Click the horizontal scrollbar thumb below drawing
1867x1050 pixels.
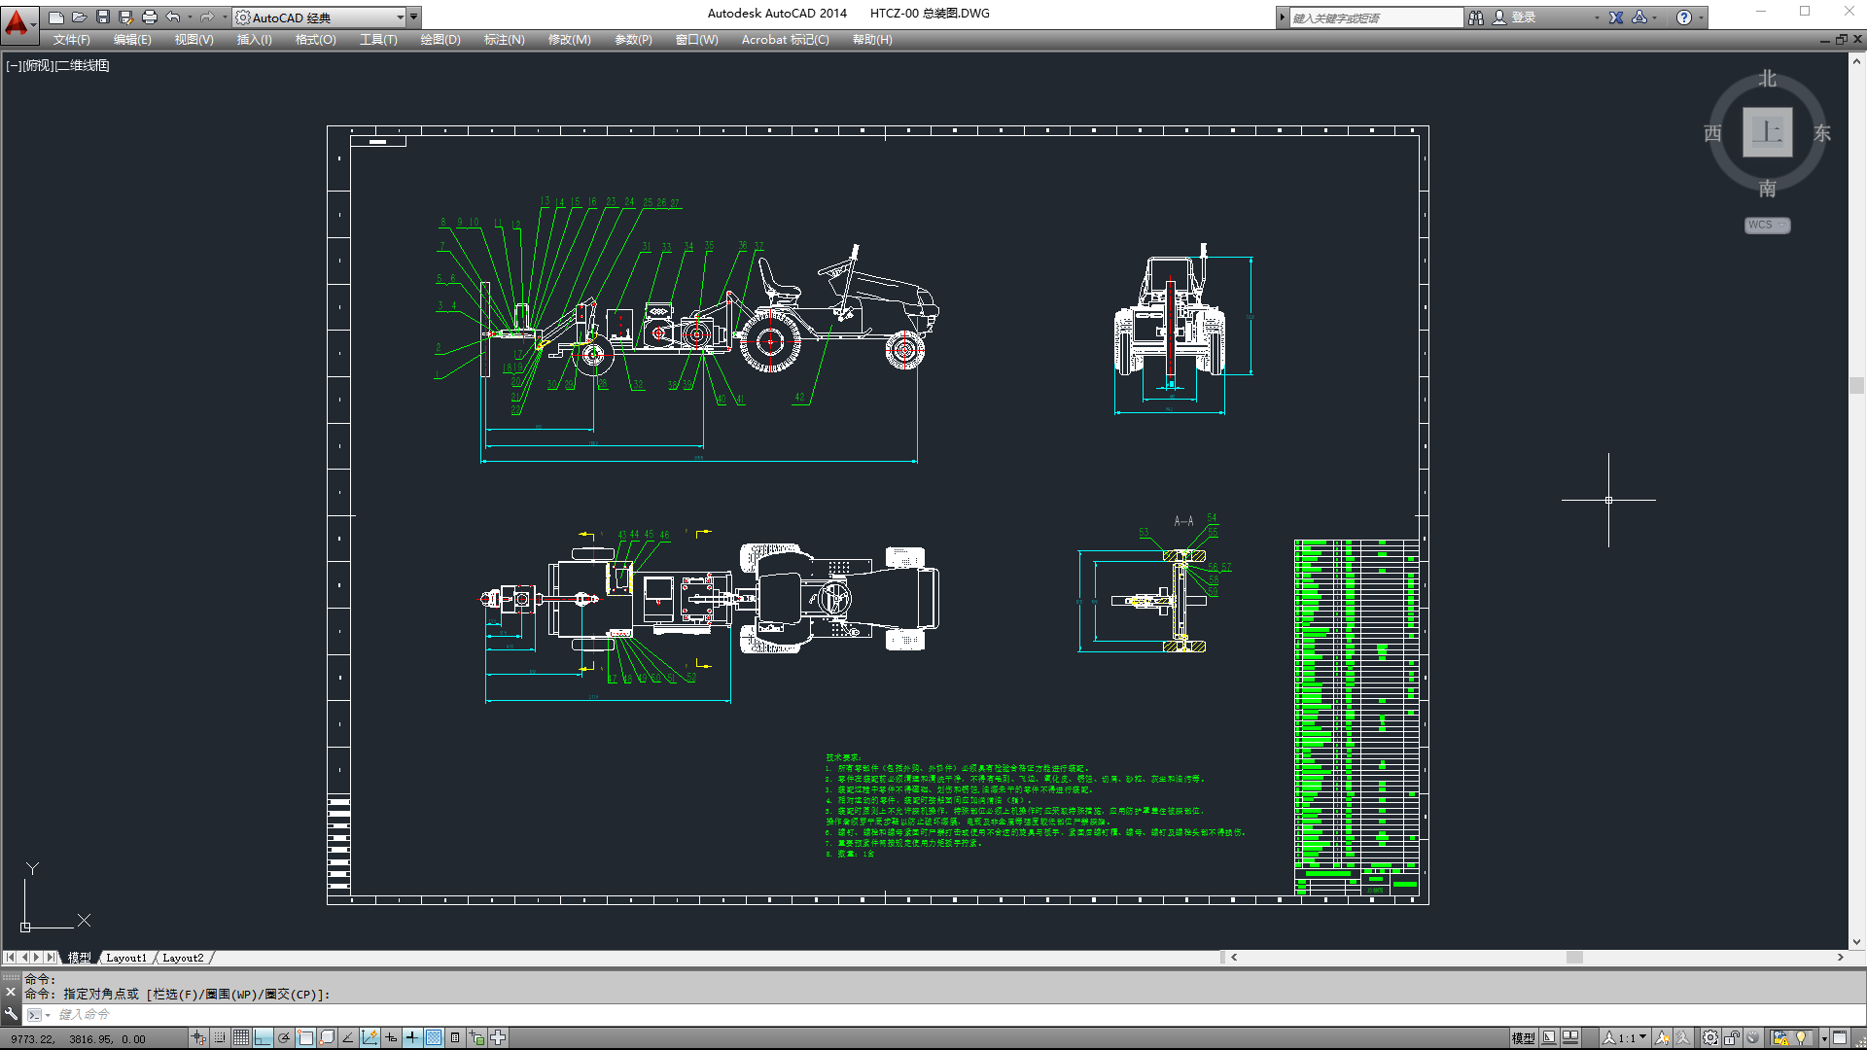pyautogui.click(x=1574, y=958)
